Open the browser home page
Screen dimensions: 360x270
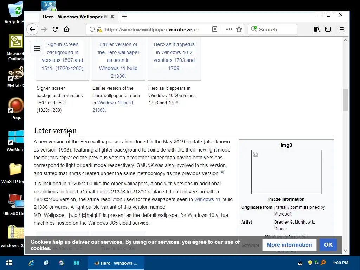click(66, 30)
